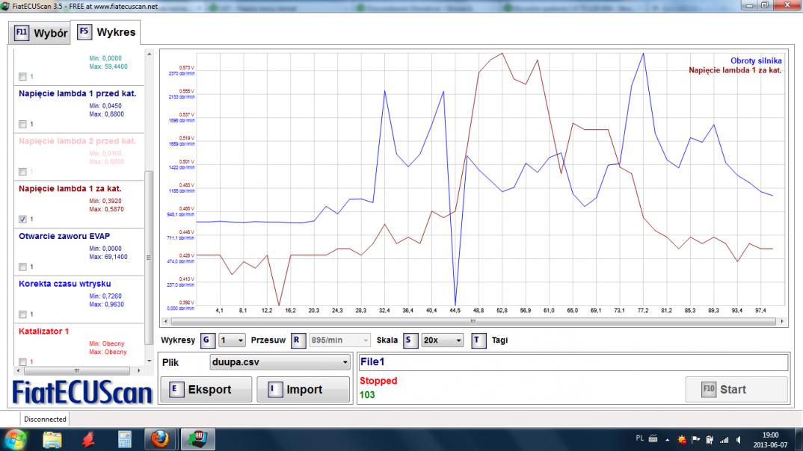Click the PL language indicator in tray

pyautogui.click(x=640, y=439)
